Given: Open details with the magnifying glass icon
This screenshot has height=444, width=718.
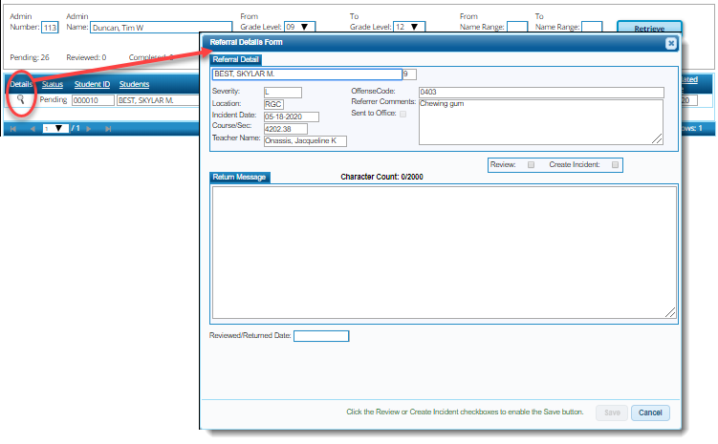Looking at the screenshot, I should (x=19, y=100).
